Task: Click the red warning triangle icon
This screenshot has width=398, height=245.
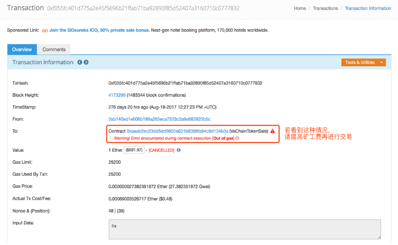Action: [273, 131]
